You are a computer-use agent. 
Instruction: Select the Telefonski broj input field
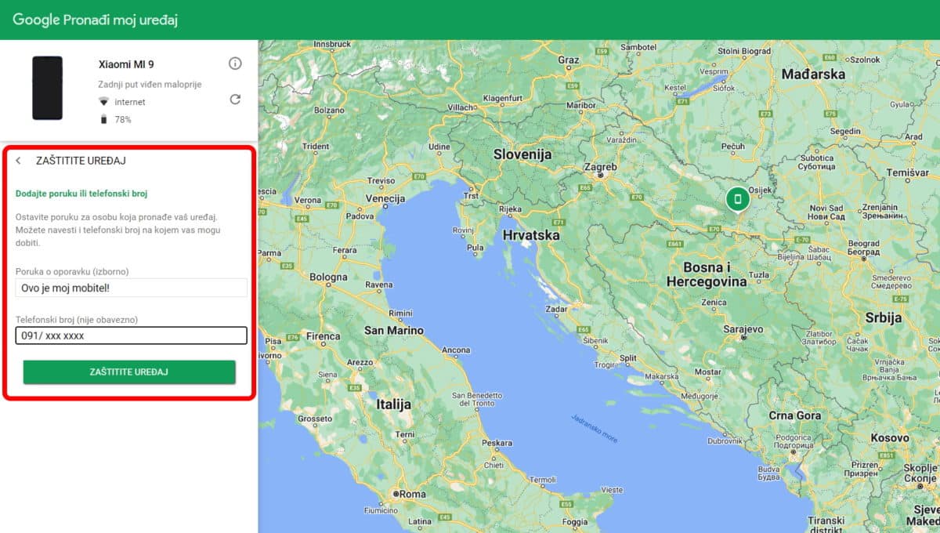132,335
